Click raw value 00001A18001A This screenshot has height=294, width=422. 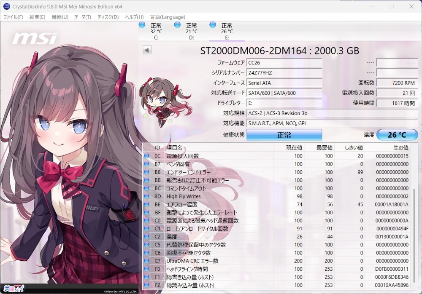pyautogui.click(x=391, y=204)
